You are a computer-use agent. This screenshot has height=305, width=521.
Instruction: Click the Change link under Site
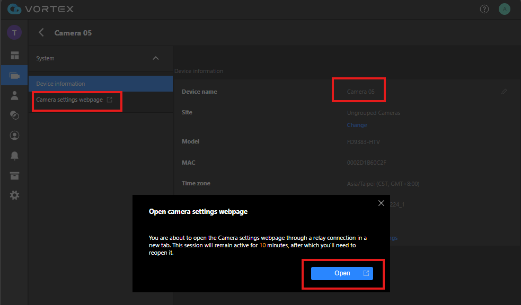point(356,125)
